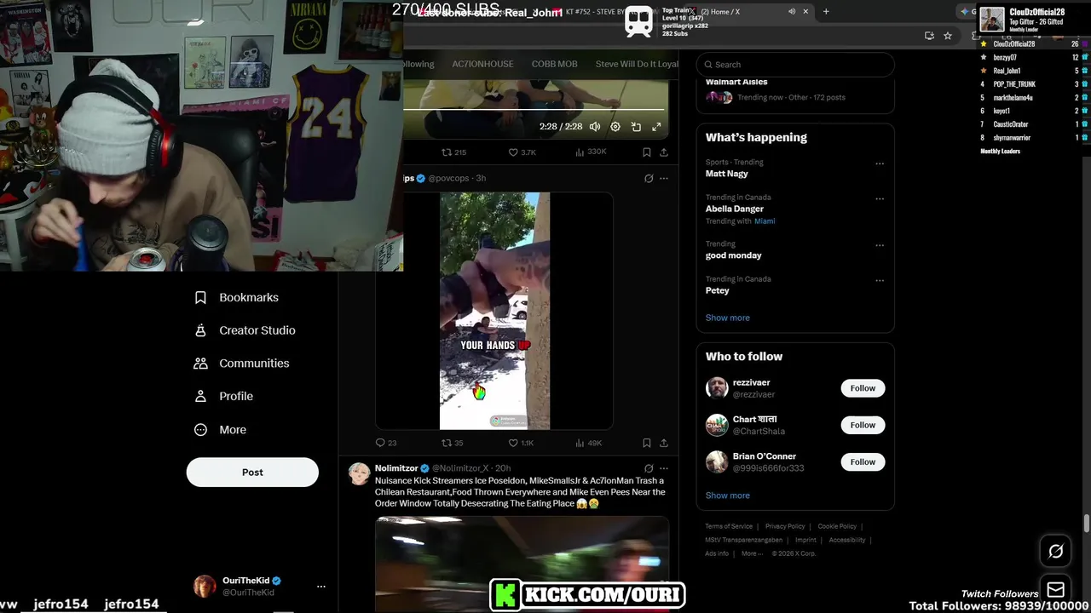
Task: Mute the video via volume icon
Action: (x=595, y=127)
